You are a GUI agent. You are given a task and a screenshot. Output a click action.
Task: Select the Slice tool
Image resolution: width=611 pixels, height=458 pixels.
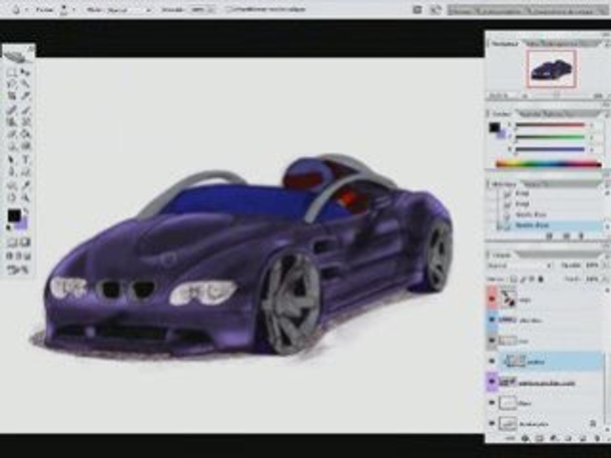click(25, 96)
